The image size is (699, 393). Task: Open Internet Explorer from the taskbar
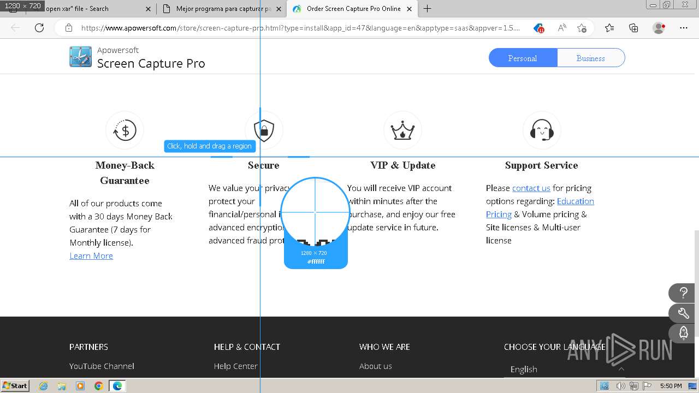click(43, 386)
